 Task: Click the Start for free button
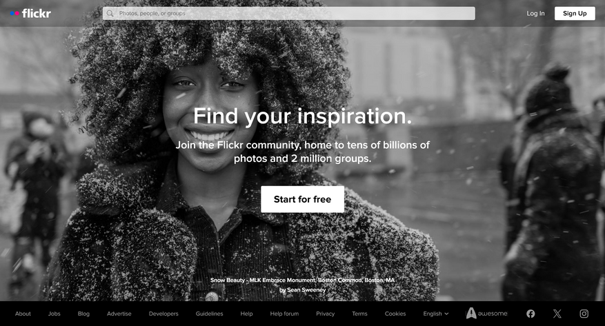(302, 199)
